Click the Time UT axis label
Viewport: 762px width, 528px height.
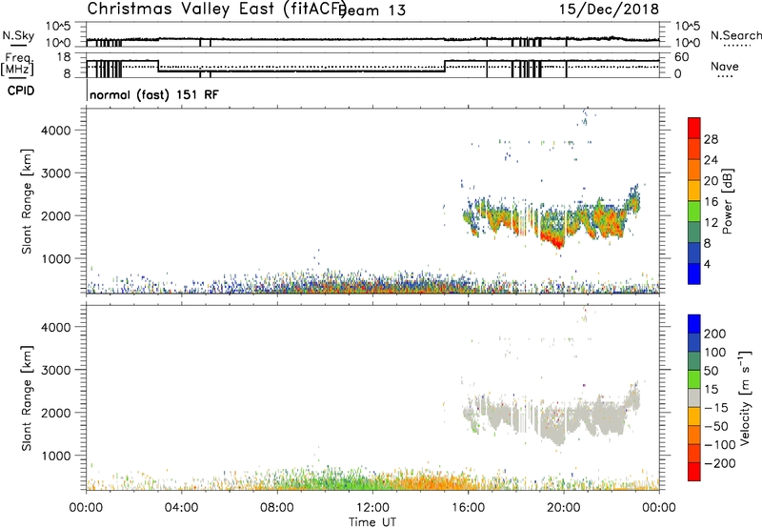(372, 522)
